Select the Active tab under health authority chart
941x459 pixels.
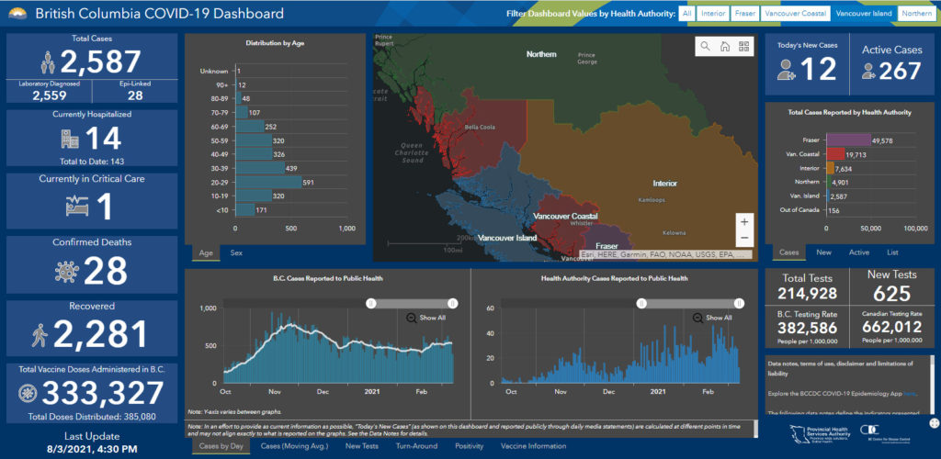(x=859, y=252)
